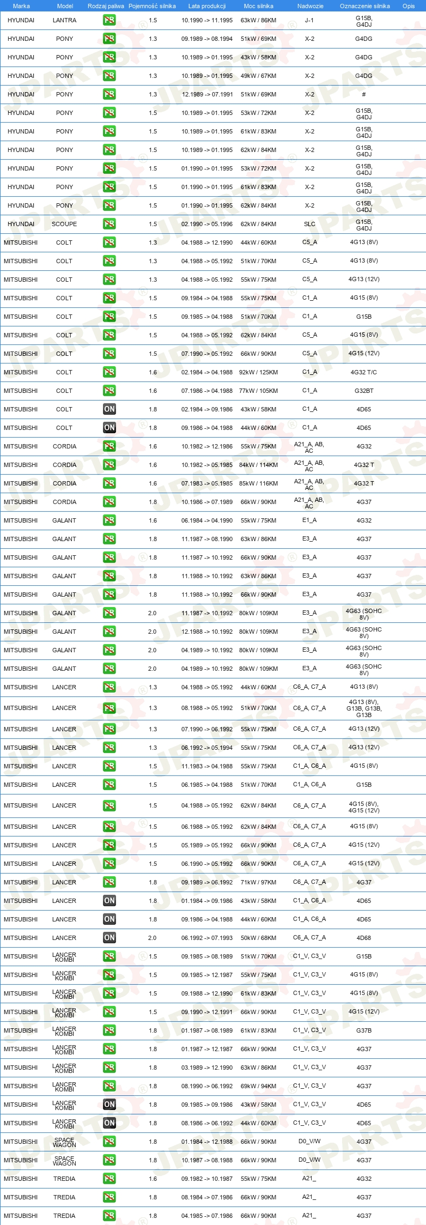Image resolution: width=426 pixels, height=1225 pixels.
Task: Click the 69kW / 94KM power cell
Action: [x=258, y=1086]
